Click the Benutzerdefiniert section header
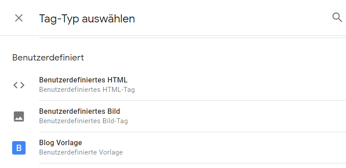The image size is (346, 168). coord(48,58)
